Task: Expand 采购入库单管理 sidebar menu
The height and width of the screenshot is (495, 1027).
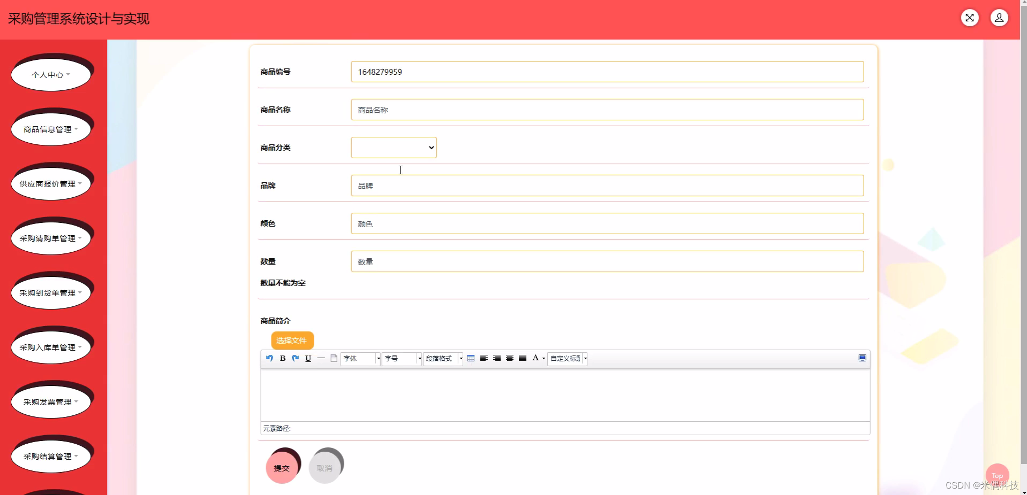Action: tap(51, 347)
